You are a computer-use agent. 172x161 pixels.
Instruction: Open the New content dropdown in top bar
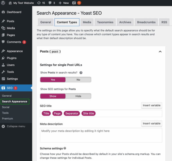pos(64,3)
